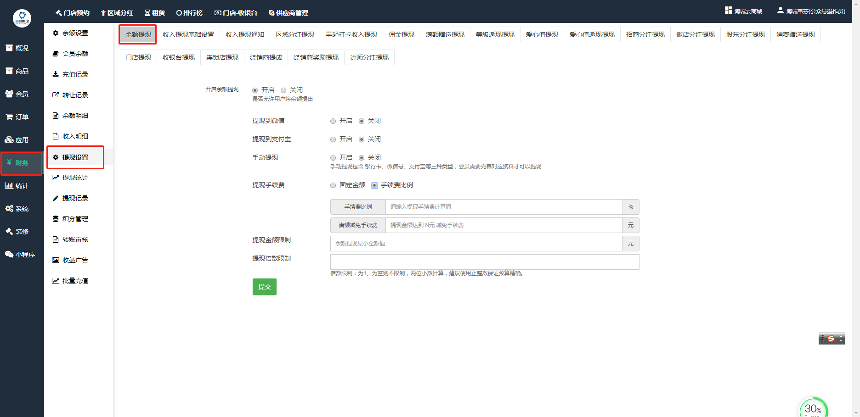Open 租赁 in the top navigation
Image resolution: width=860 pixels, height=417 pixels.
point(155,13)
